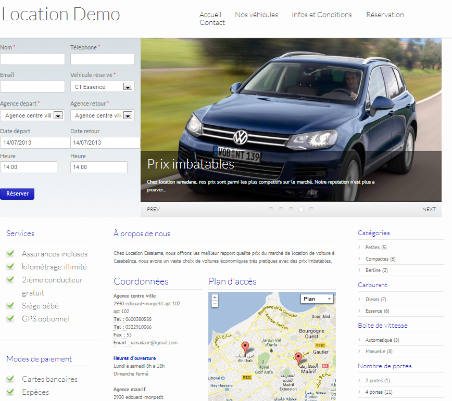
Task: Click the À propos de nous heading
Action: pyautogui.click(x=142, y=234)
